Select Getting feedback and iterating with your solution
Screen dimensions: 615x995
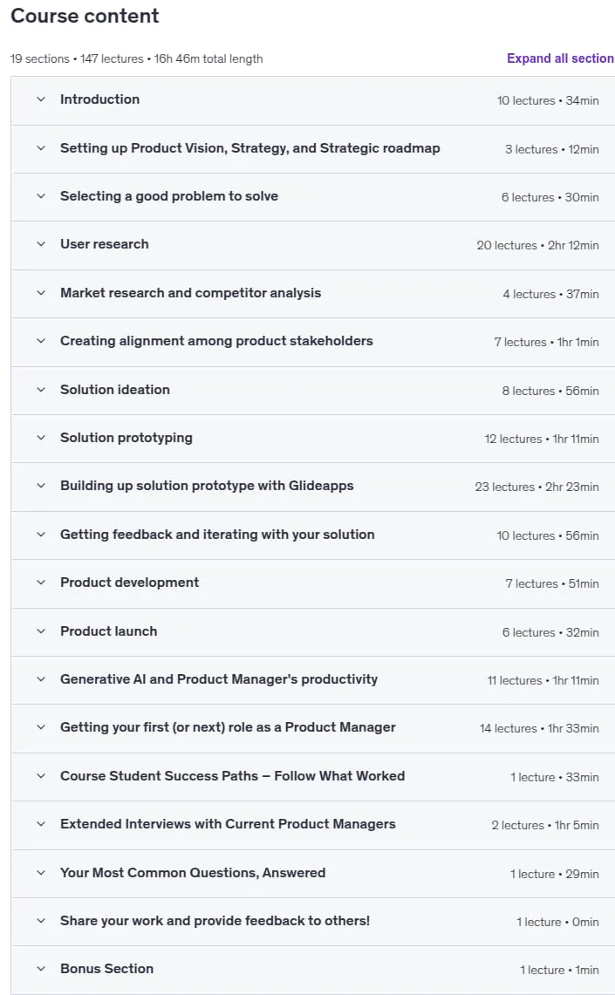pos(217,535)
